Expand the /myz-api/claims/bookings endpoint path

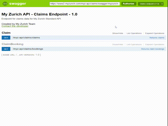28,49
